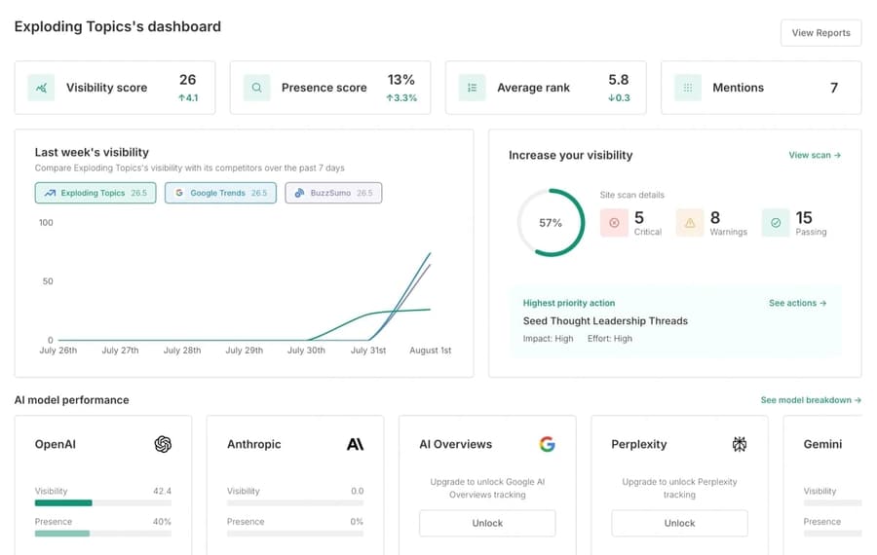The height and width of the screenshot is (555, 877).
Task: Click the 'Effort: High' text
Action: 610,339
